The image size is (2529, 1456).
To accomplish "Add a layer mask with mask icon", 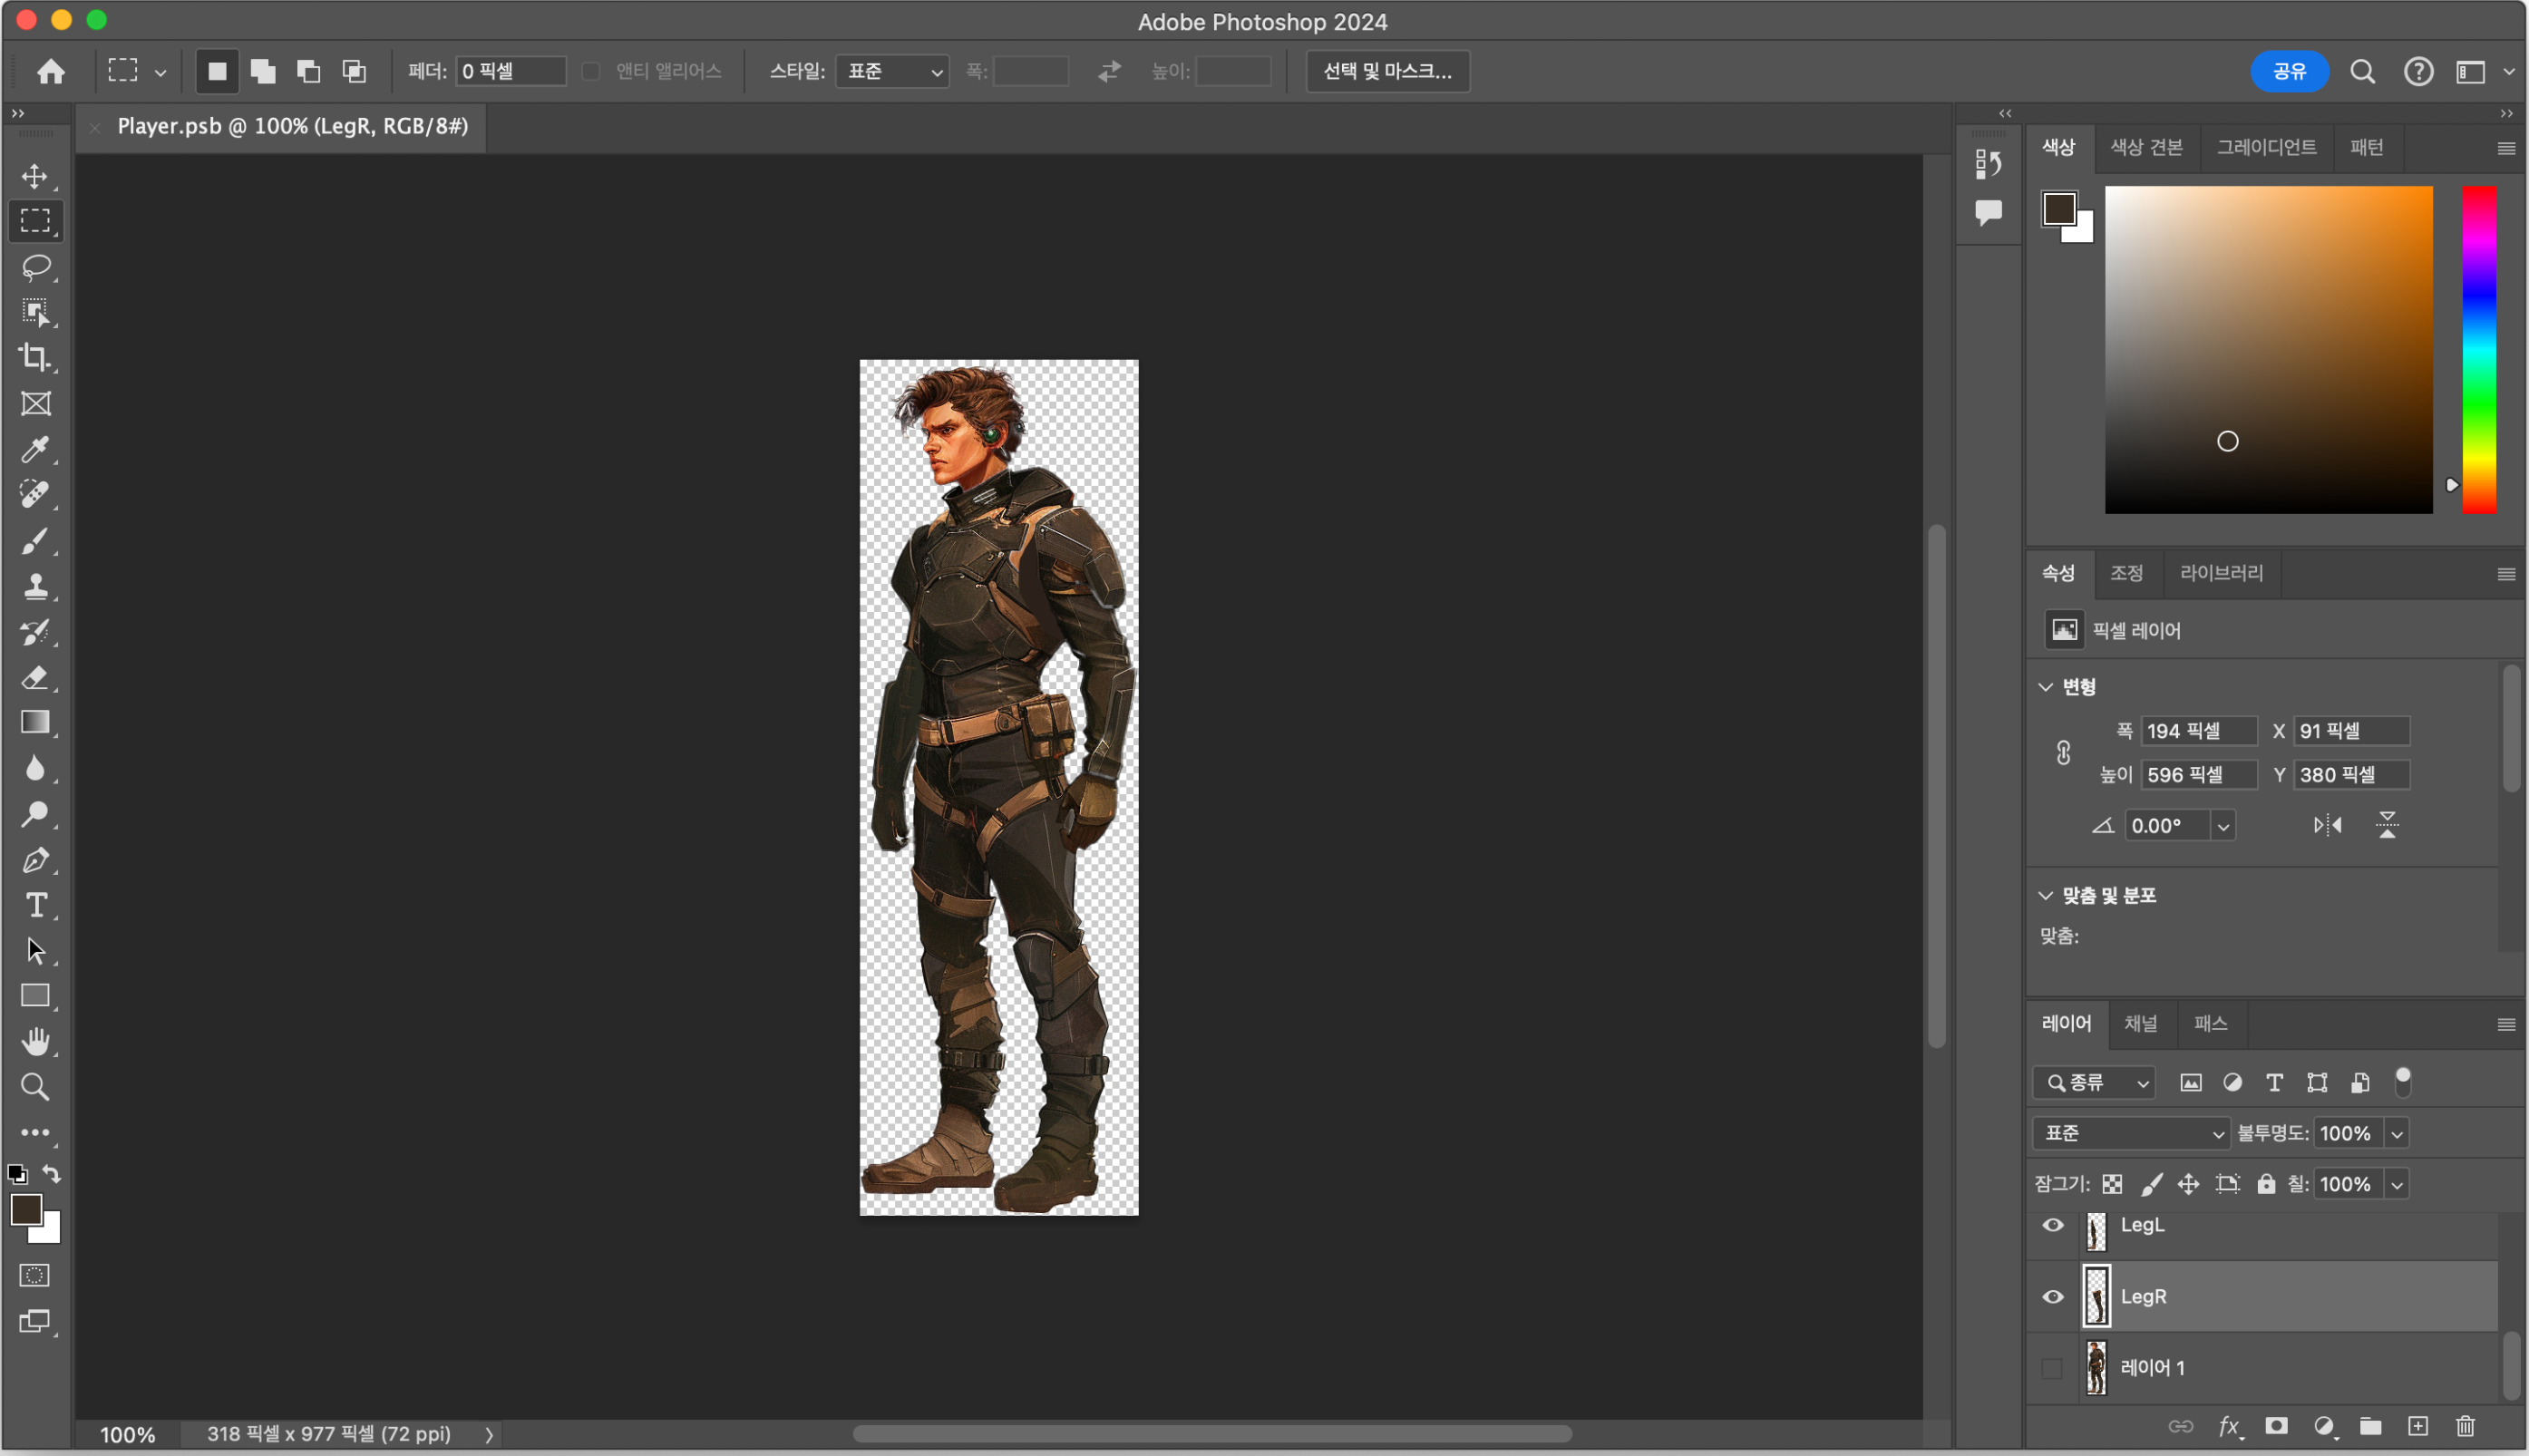I will click(2276, 1426).
